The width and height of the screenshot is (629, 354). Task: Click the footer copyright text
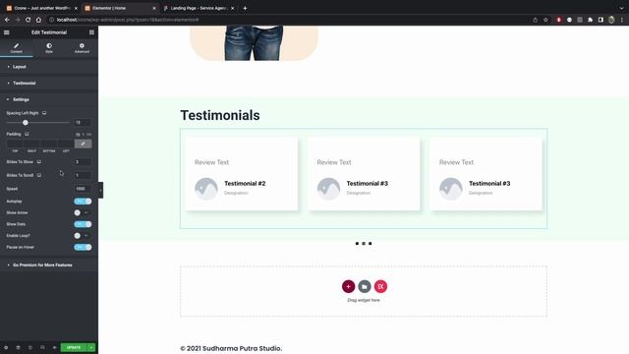(231, 348)
